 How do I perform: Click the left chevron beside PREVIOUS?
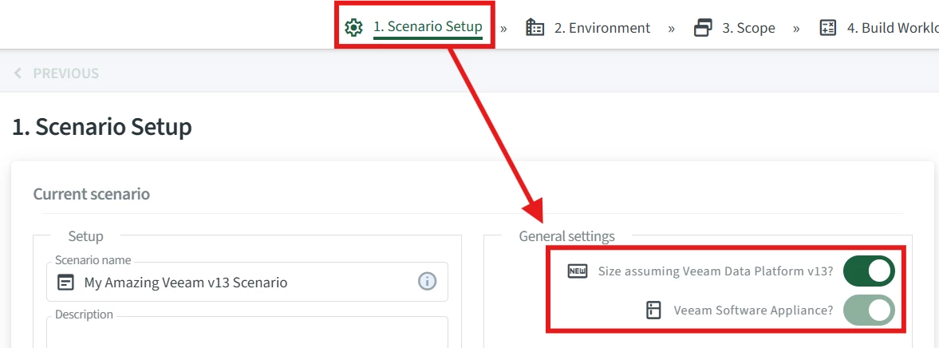point(18,73)
